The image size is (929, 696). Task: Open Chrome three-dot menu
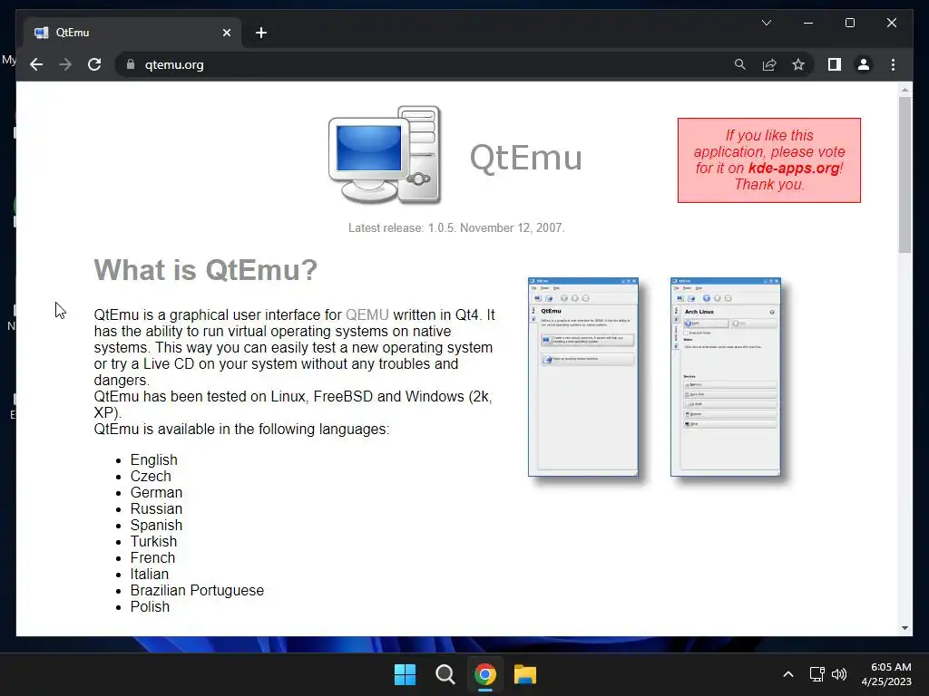(893, 64)
